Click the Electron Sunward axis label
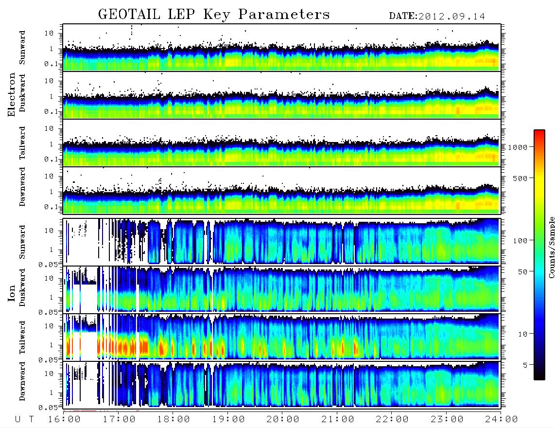The width and height of the screenshot is (555, 428). point(22,48)
